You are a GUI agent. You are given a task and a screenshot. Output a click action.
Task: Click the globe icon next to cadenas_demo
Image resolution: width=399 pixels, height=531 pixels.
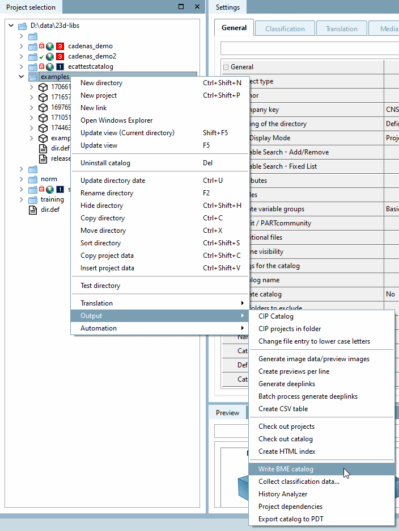[50, 47]
